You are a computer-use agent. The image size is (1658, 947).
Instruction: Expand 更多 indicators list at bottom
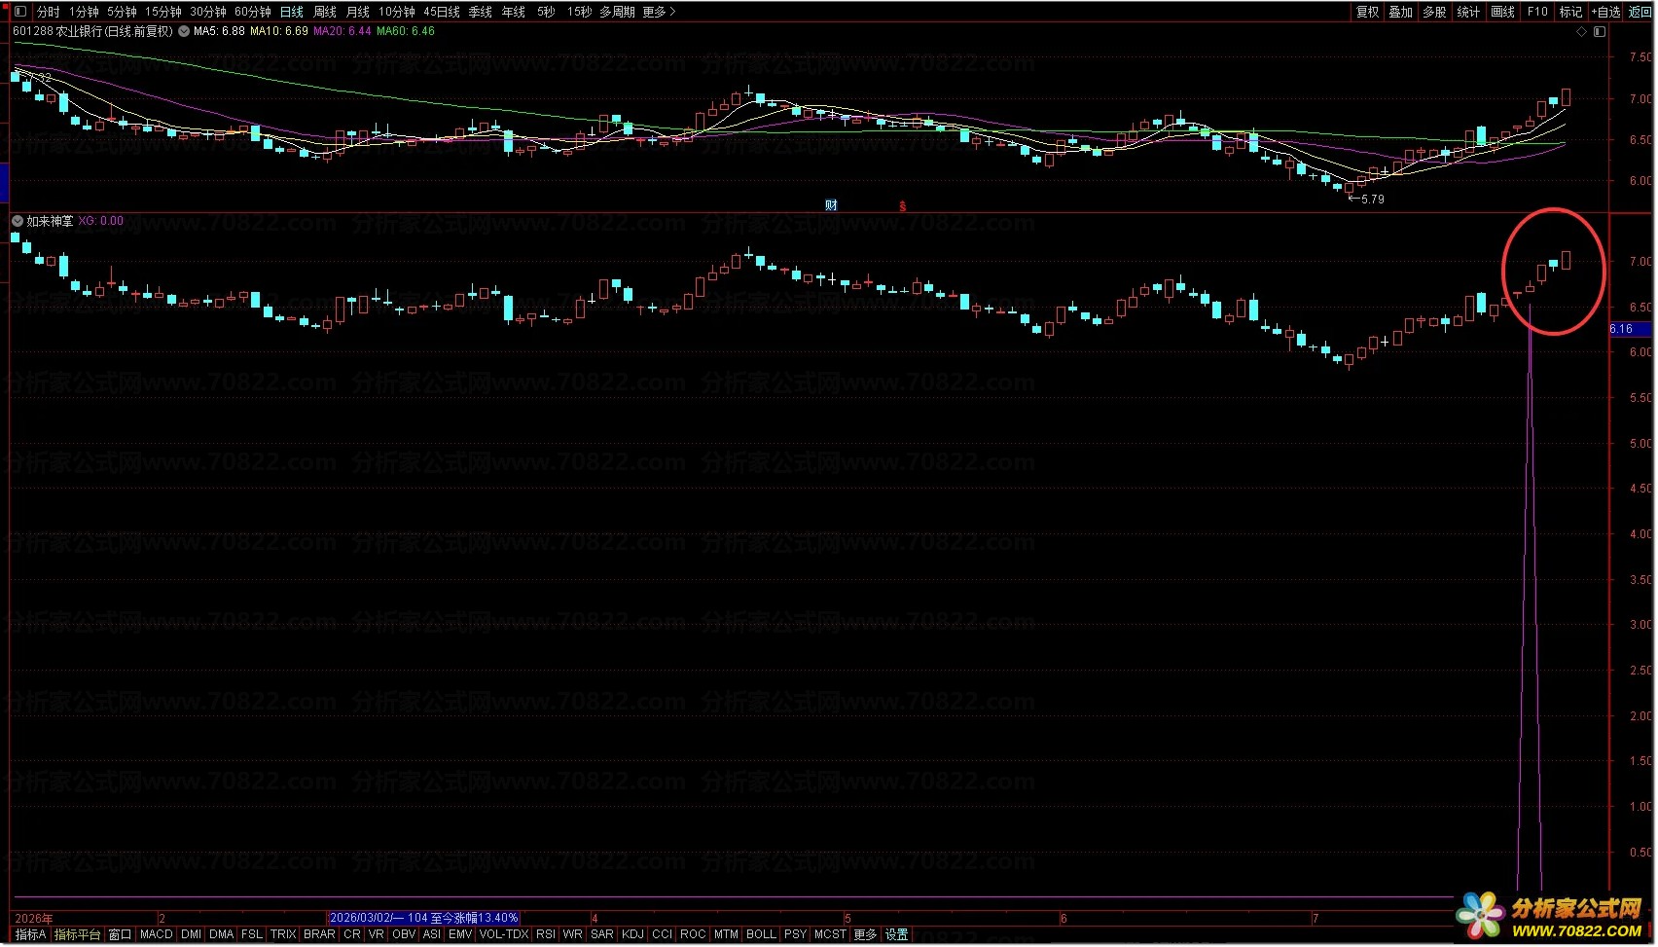pos(865,934)
